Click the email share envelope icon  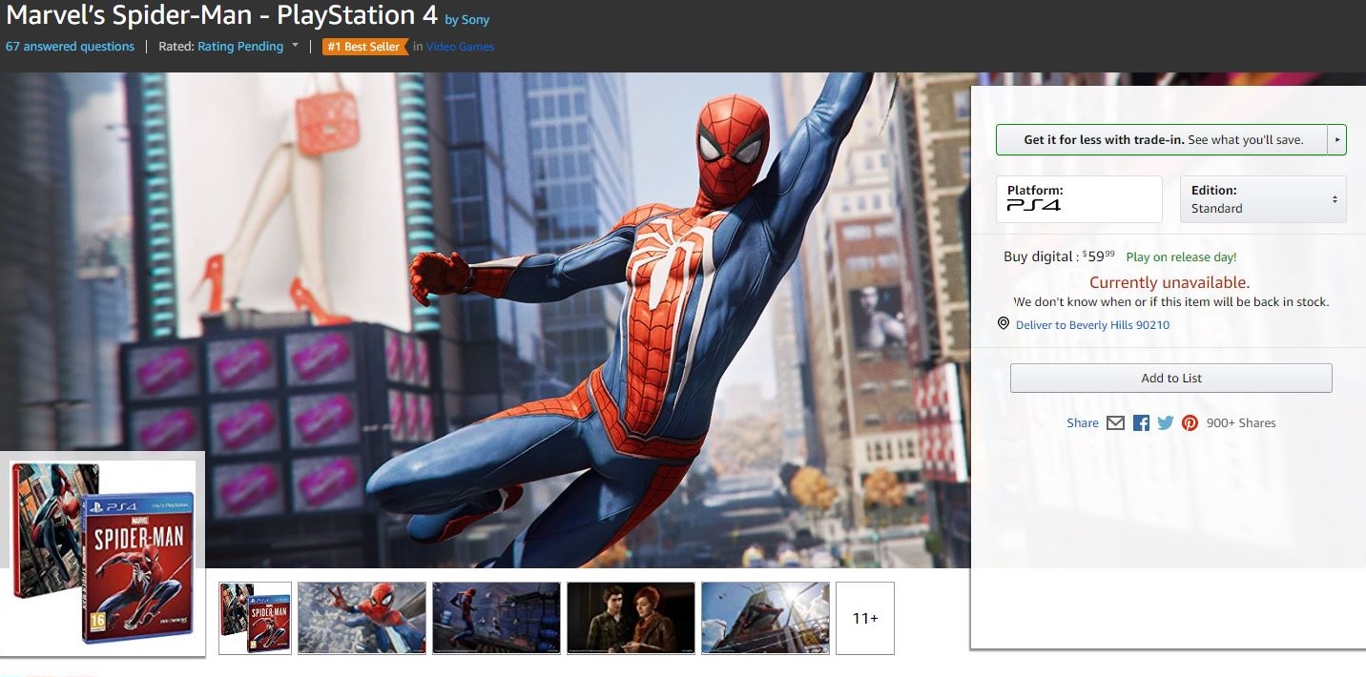click(1115, 423)
